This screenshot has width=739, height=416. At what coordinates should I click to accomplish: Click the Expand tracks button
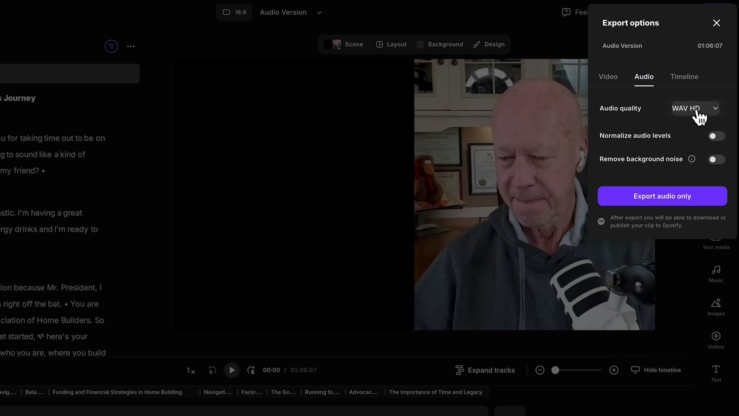485,370
